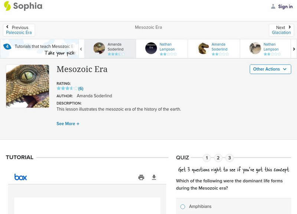Screen dimensions: 297x214
Task: Select the Amphibians radio option
Action: coord(183,207)
